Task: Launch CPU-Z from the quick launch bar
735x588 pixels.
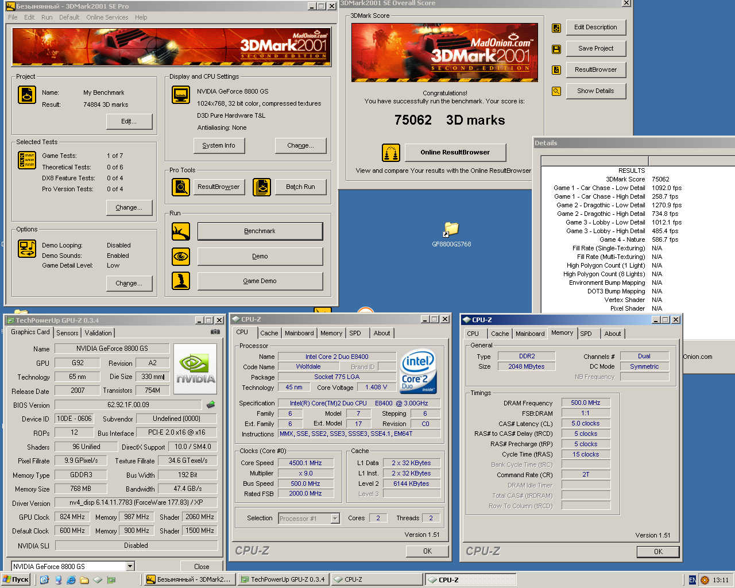Action: coord(98,580)
